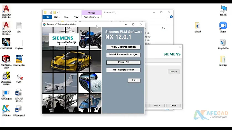This screenshot has height=130, width=232.
Task: Click Browse in the Siemens setup dialog
Action: 174,72
